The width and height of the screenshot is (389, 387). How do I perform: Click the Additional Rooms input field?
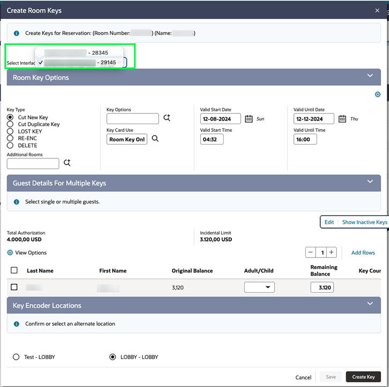[x=33, y=164]
